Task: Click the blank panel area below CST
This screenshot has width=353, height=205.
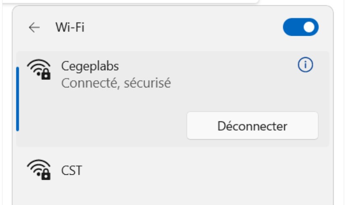Action: click(168, 194)
